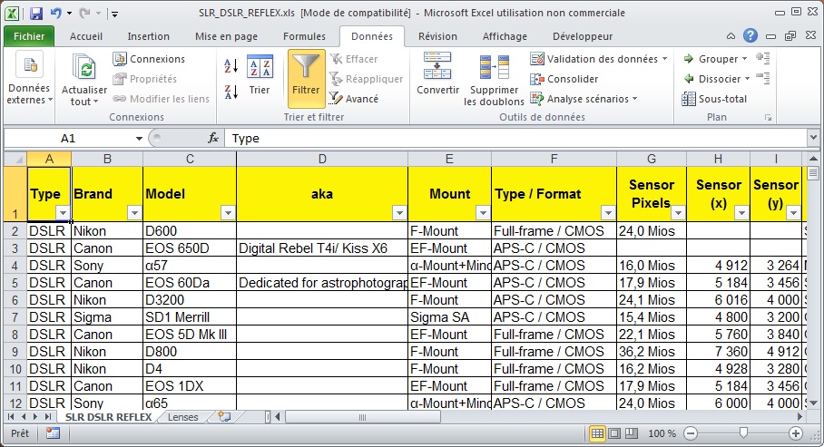The width and height of the screenshot is (824, 447).
Task: Open Avancé advanced filter
Action: (354, 99)
